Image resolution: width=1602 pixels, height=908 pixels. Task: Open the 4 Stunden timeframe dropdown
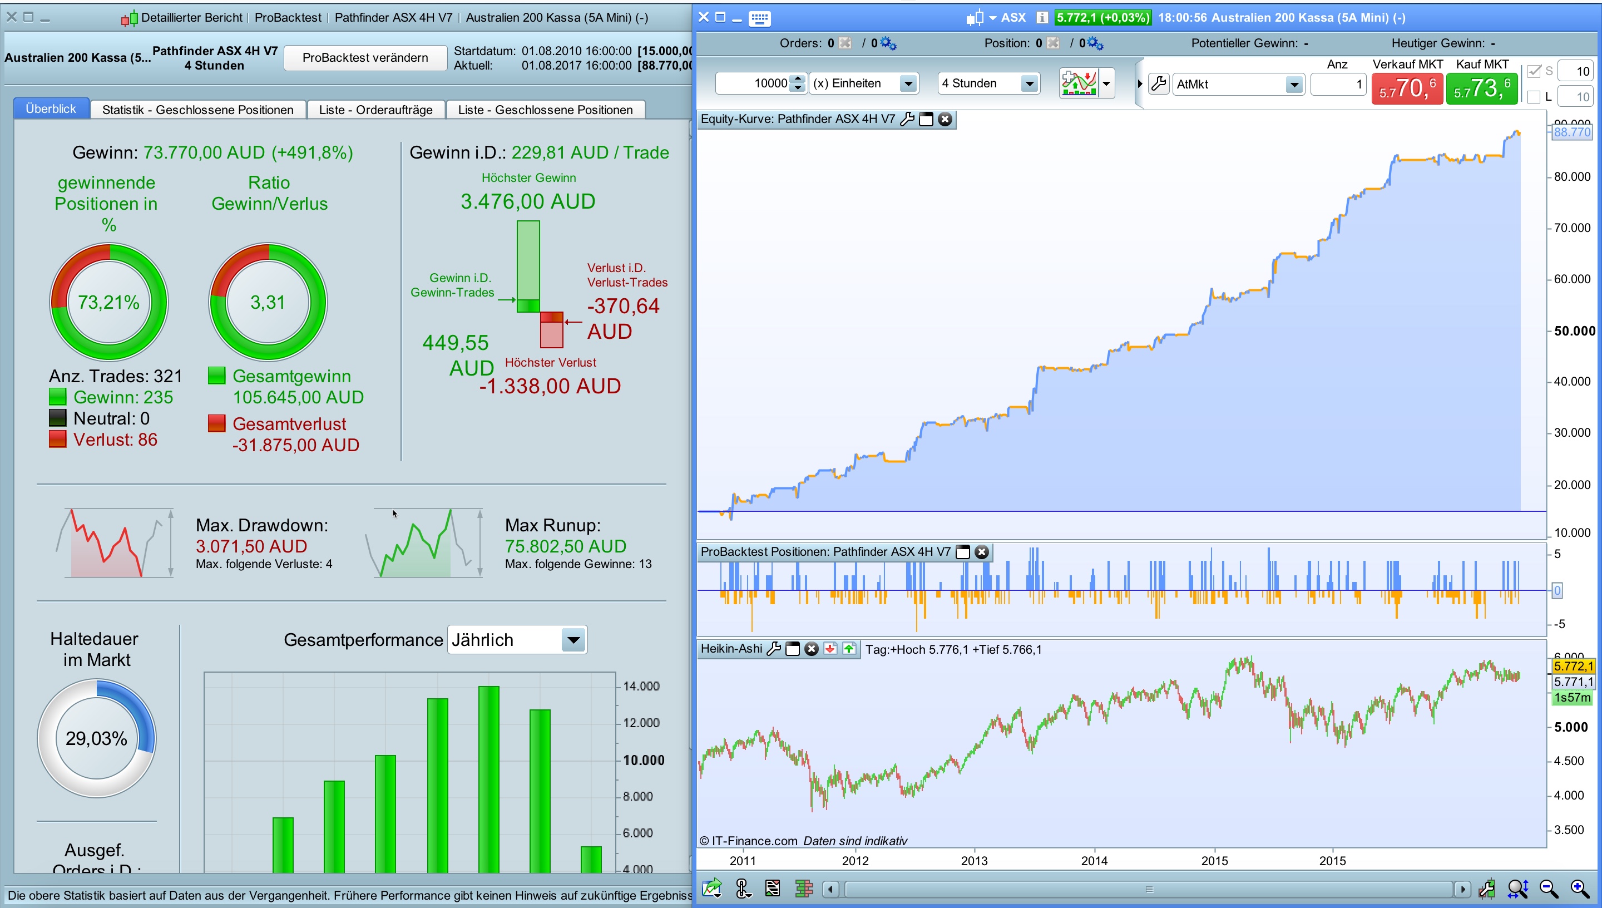[1029, 83]
